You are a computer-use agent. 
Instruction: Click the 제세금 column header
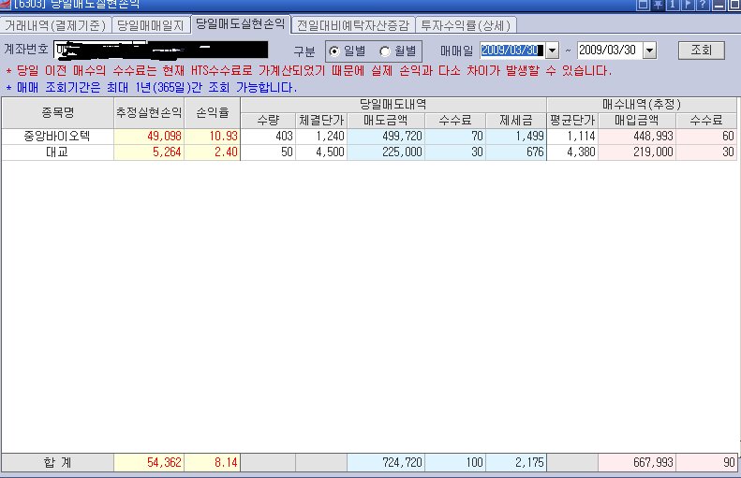516,121
